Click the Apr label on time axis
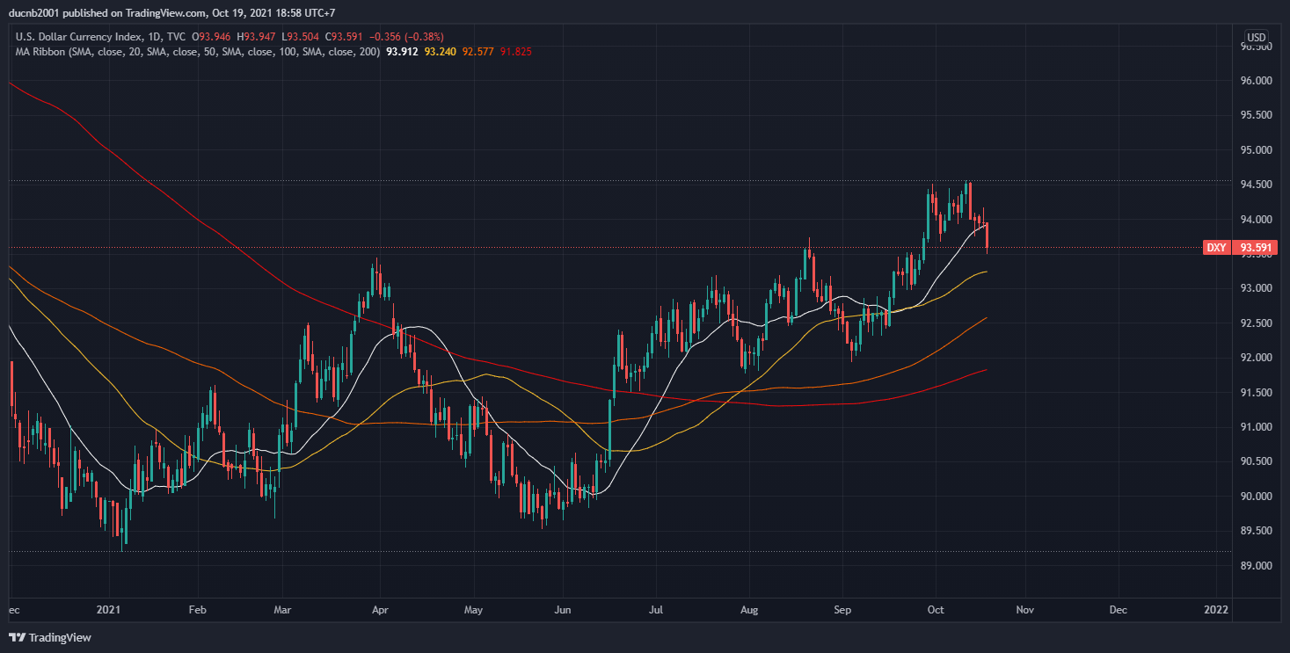 click(380, 609)
